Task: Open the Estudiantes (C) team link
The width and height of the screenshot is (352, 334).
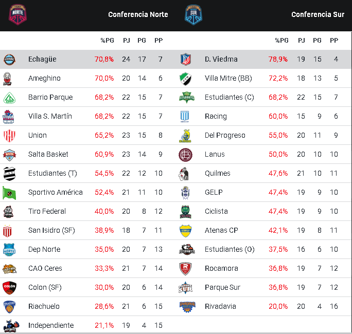Action: 230,97
